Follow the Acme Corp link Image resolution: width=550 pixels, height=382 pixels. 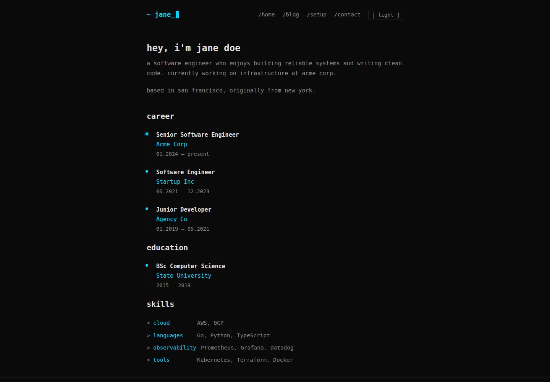(171, 144)
